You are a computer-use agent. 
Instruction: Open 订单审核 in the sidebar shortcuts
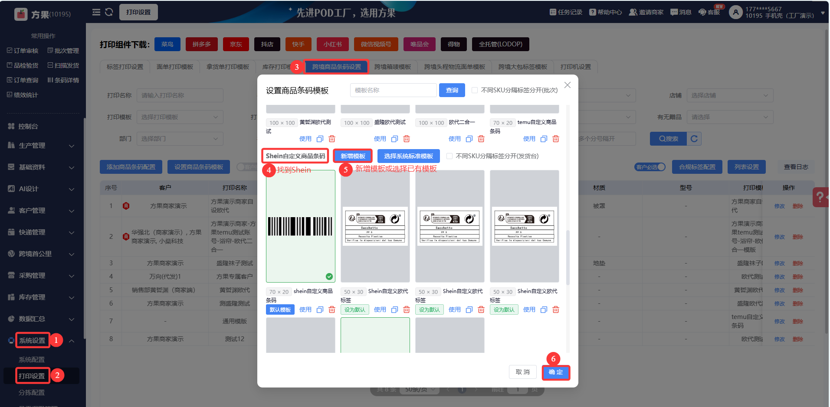coord(23,51)
